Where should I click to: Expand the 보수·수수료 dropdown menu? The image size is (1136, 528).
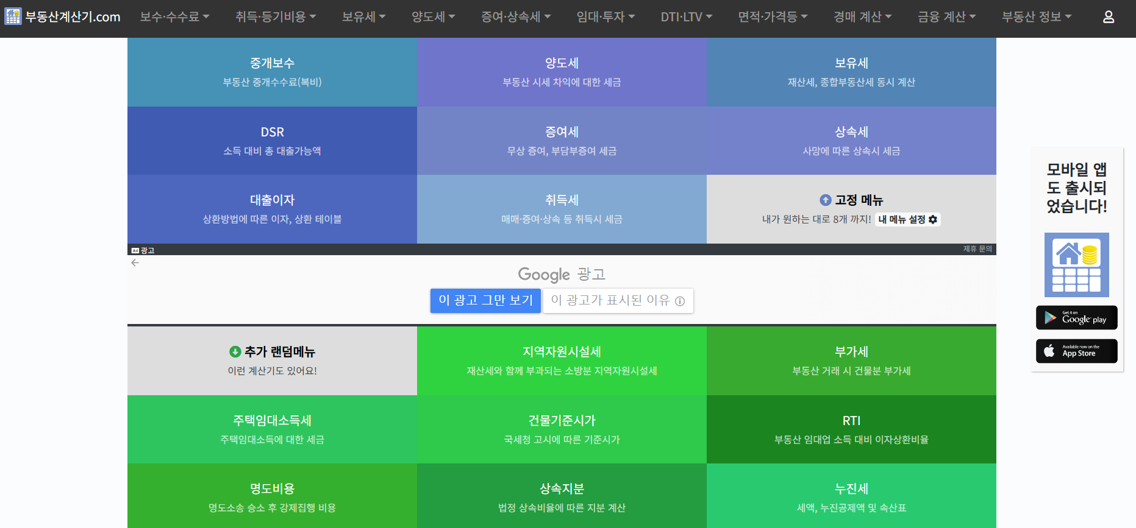click(x=174, y=17)
